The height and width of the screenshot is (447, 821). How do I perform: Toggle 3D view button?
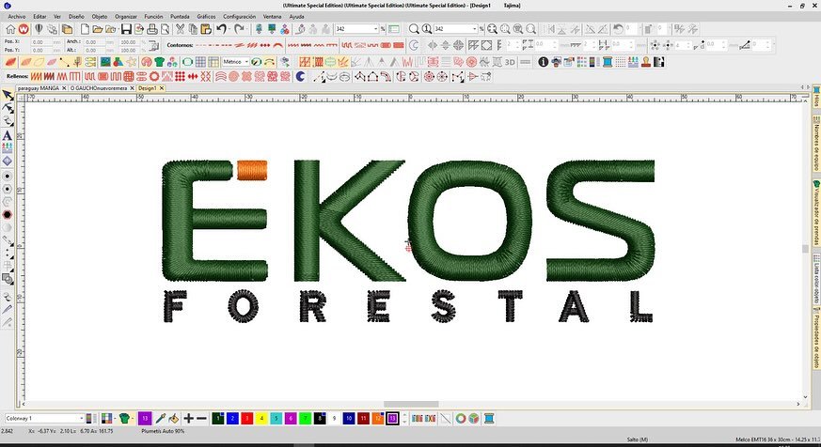[510, 62]
